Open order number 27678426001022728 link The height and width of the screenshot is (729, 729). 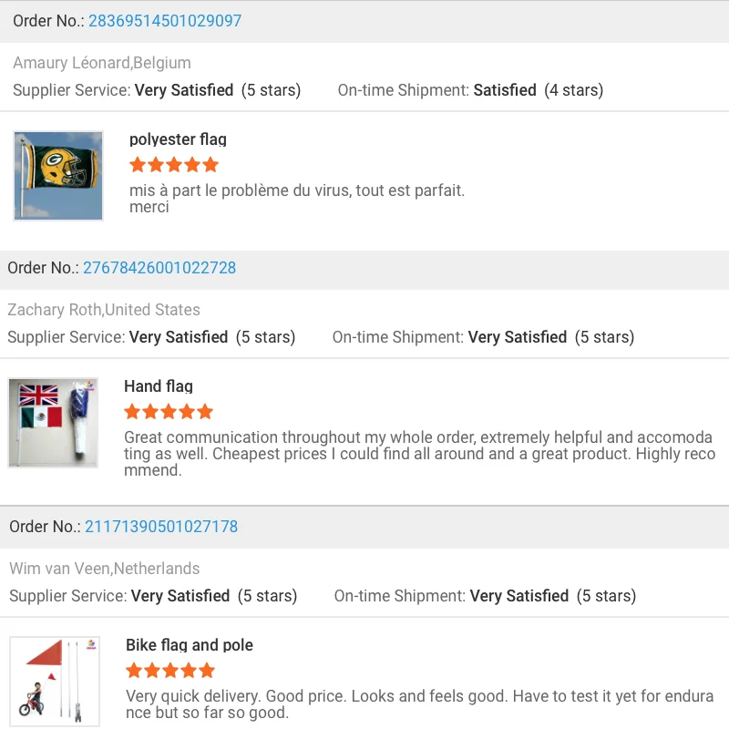click(x=159, y=268)
